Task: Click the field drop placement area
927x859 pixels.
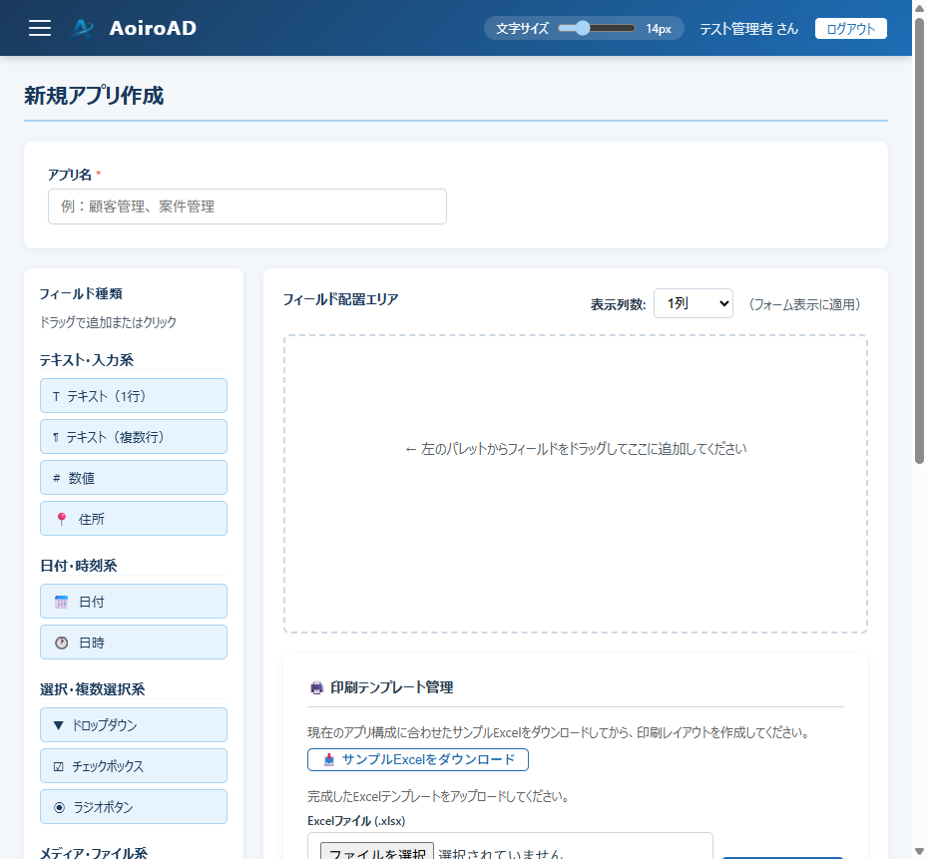Action: [575, 484]
